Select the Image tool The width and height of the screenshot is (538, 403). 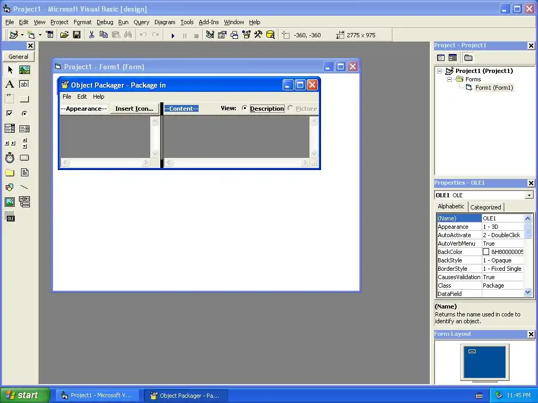(10, 202)
